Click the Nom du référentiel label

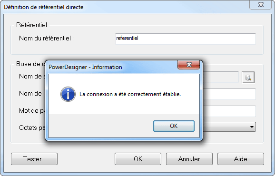(46, 38)
